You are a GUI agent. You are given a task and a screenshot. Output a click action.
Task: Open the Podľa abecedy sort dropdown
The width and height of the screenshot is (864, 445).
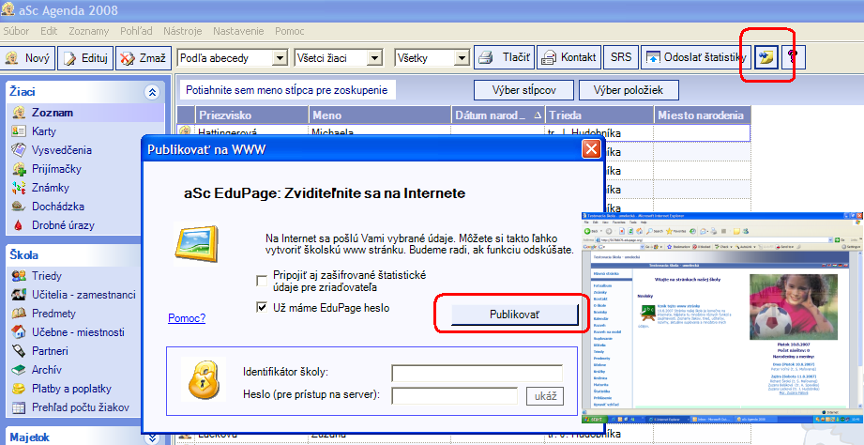click(x=280, y=58)
